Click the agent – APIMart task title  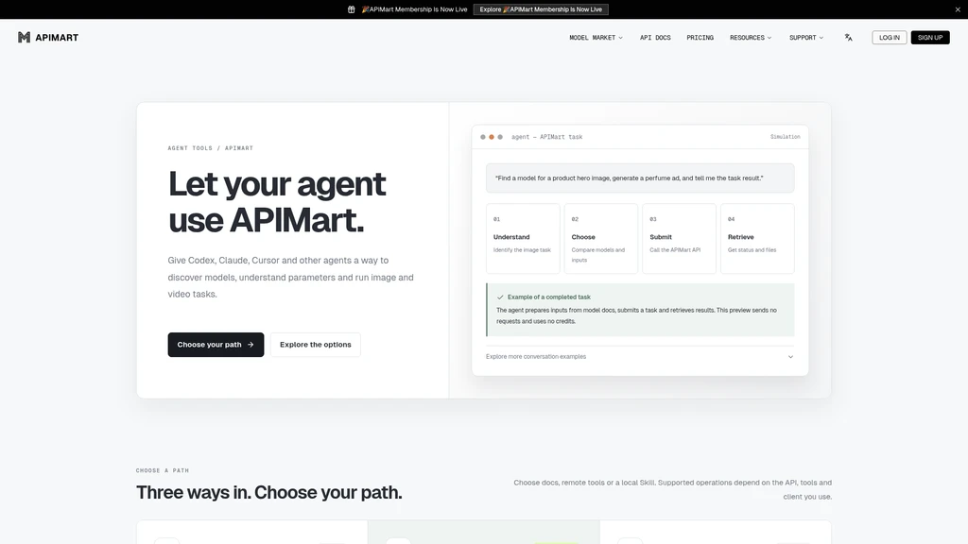click(547, 137)
